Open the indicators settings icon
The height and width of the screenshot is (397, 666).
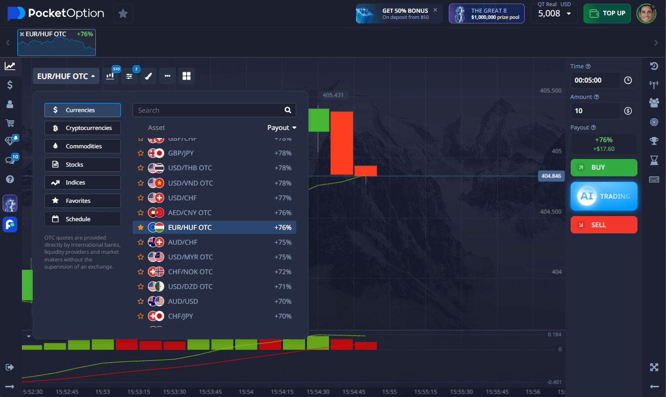(130, 76)
